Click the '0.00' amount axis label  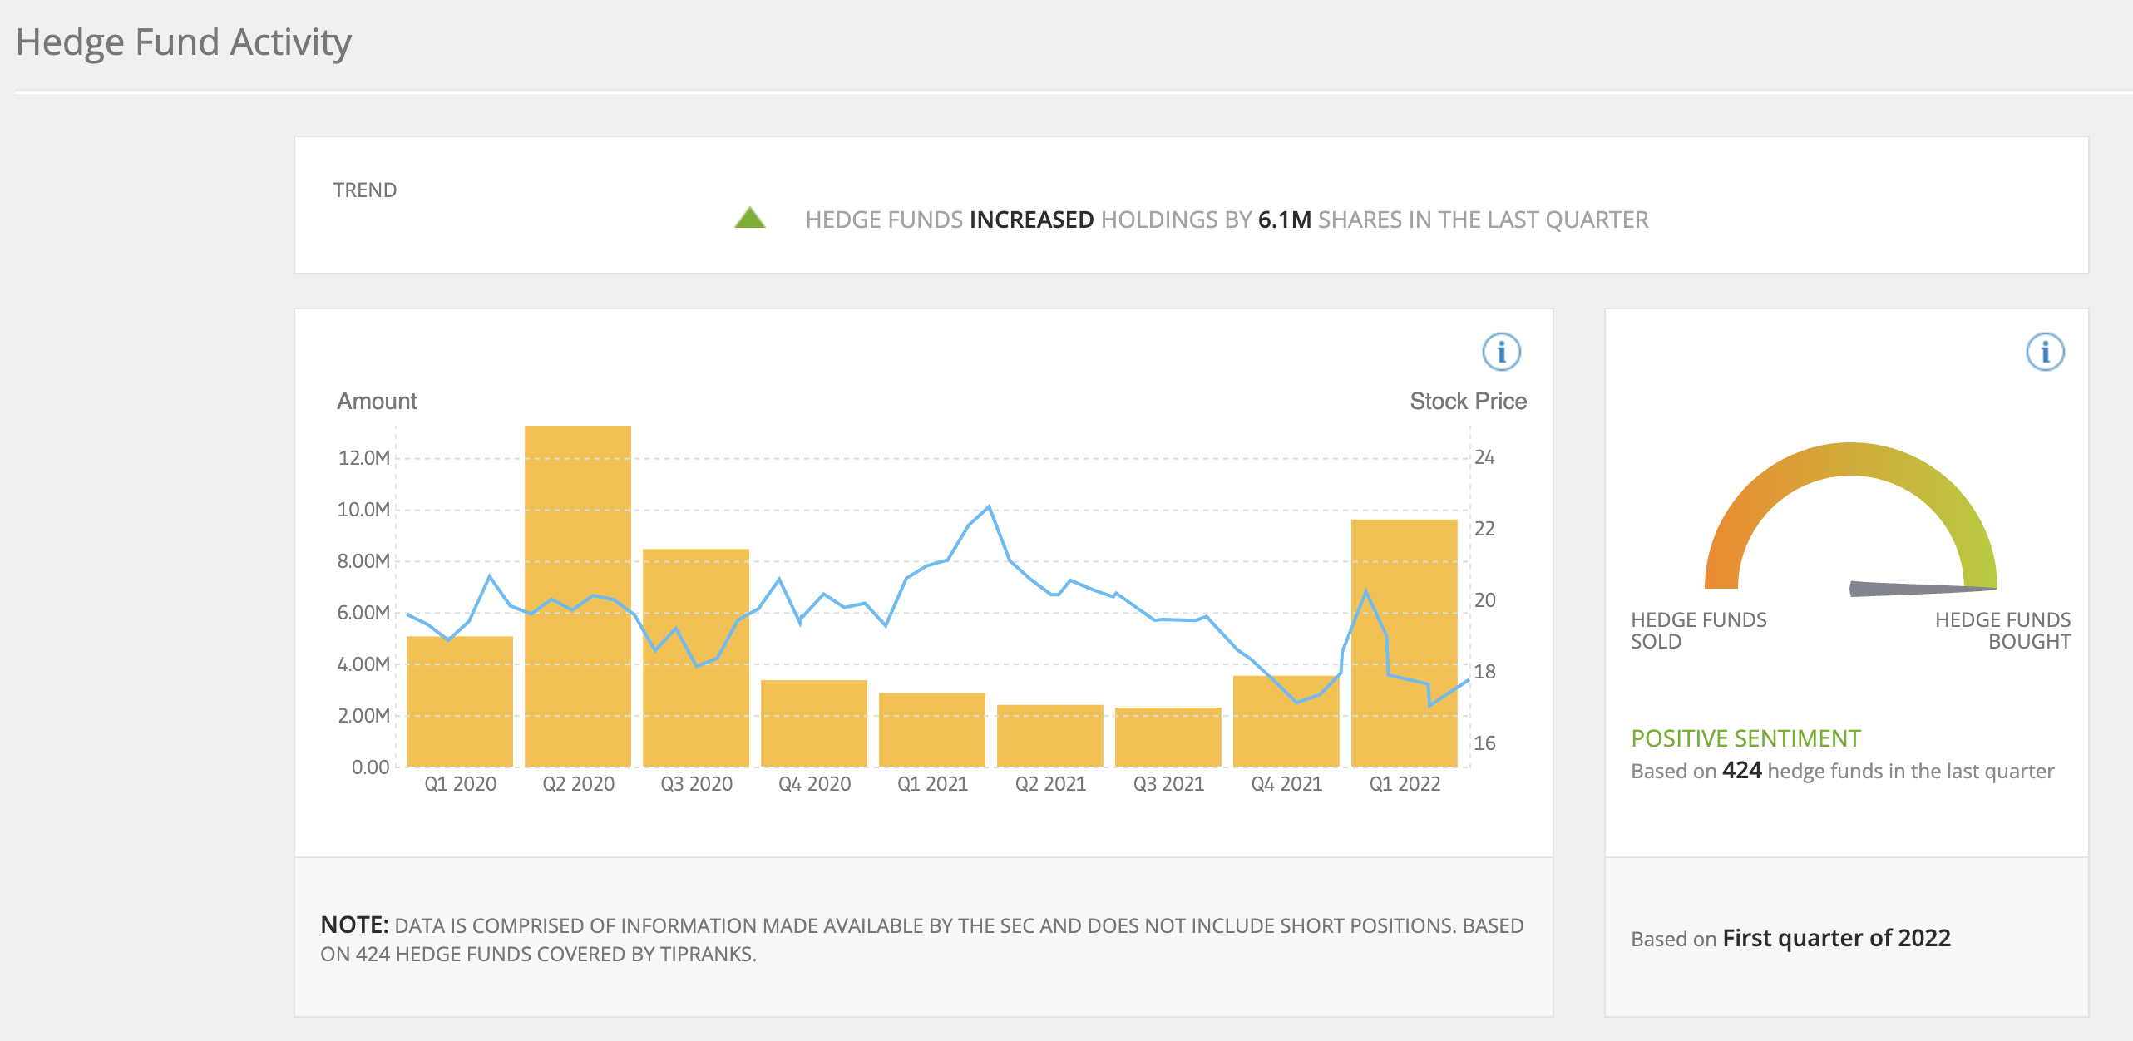coord(370,767)
